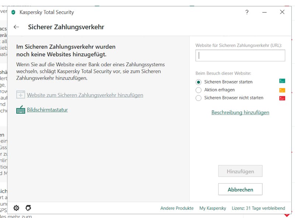Click the 'Website für Sicheren Zahlungsverkehr (URL):' label
The height and width of the screenshot is (218, 295).
coord(239,46)
